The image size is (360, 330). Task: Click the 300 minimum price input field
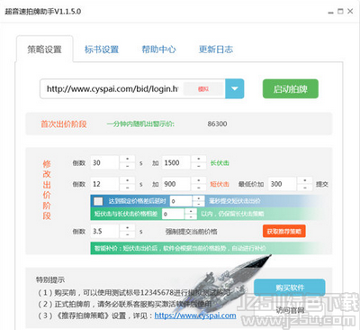(283, 184)
